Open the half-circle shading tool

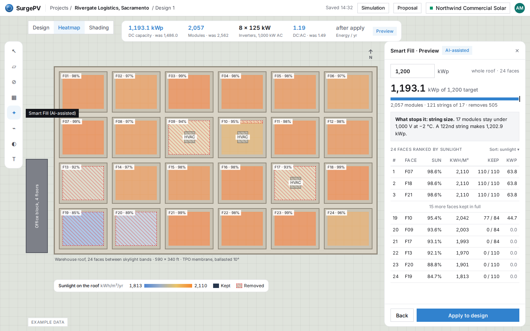pos(14,144)
